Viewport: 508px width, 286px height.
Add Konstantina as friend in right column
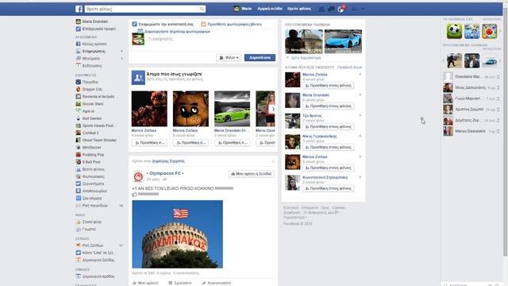pos(328,188)
